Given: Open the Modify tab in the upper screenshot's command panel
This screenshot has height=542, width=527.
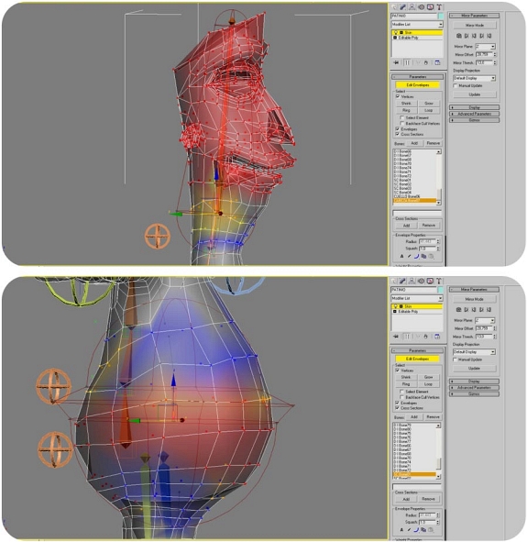Looking at the screenshot, I should tap(403, 7).
